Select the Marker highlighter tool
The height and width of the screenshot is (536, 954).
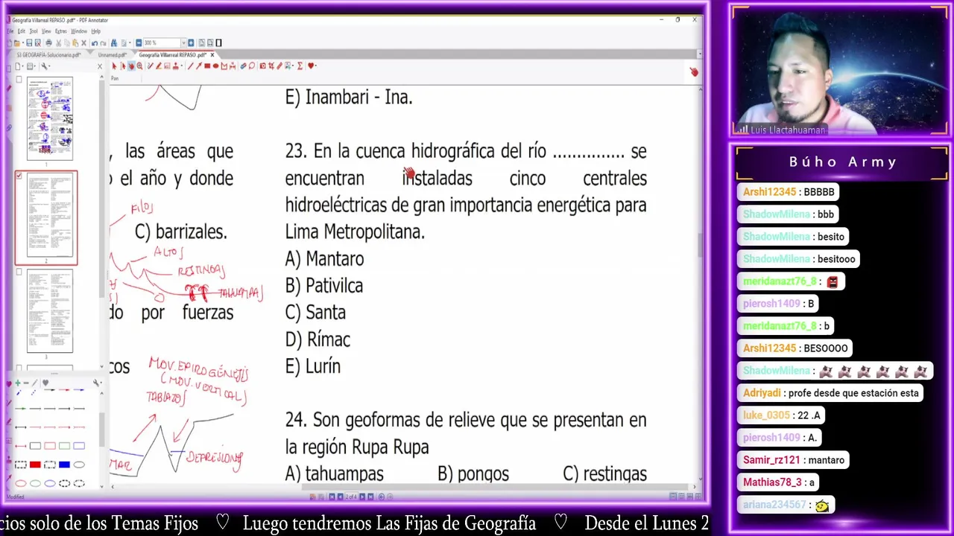click(159, 66)
